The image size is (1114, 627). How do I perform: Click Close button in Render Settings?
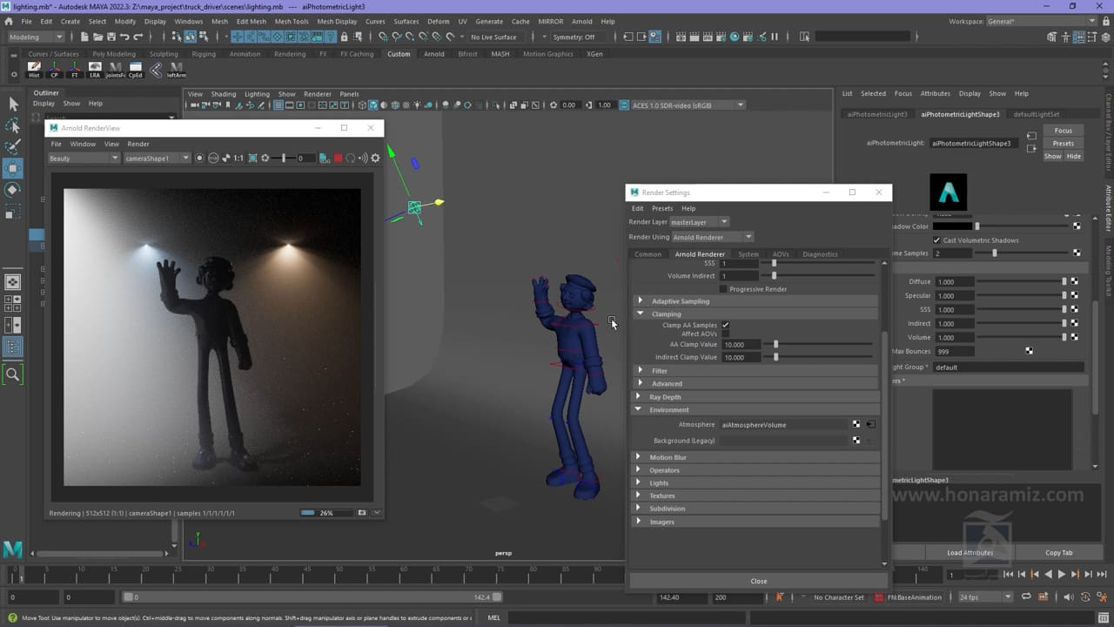point(758,581)
